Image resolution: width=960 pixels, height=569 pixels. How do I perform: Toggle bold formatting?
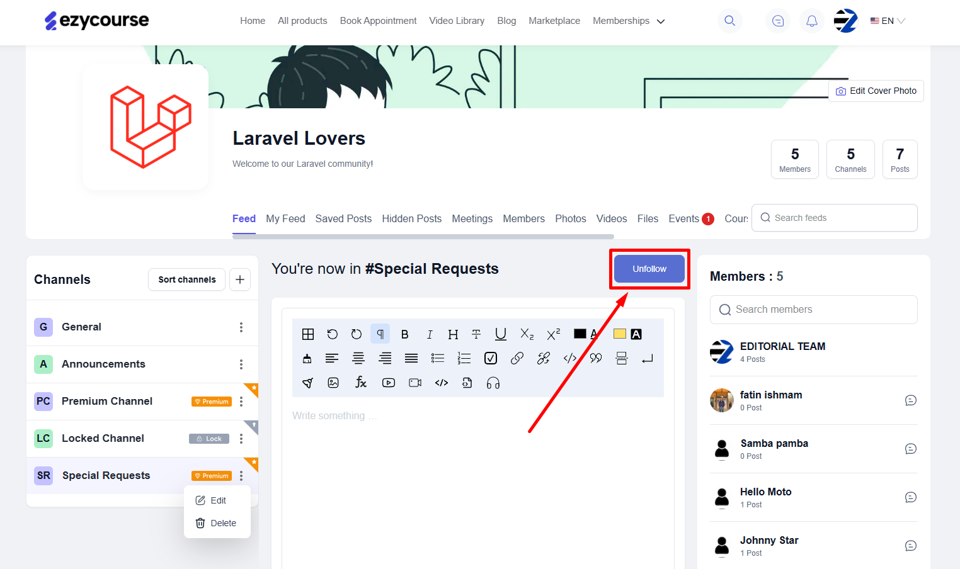pos(405,334)
